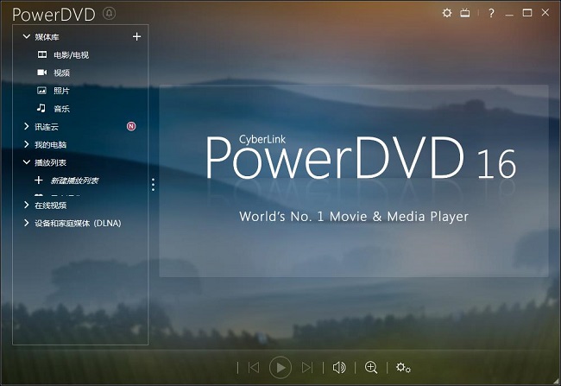Screen dimensions: 561x386
Task: Expand the 在线视频 section
Action: pos(26,205)
